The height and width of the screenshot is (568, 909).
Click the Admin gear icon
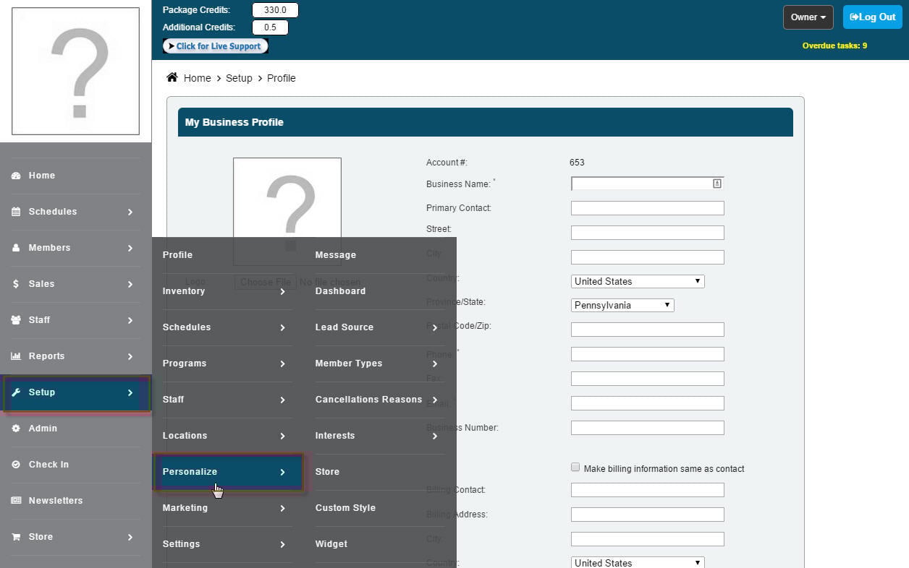click(16, 429)
